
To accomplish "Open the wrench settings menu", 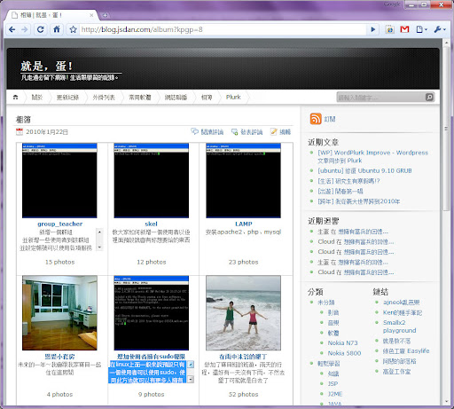I will point(440,29).
